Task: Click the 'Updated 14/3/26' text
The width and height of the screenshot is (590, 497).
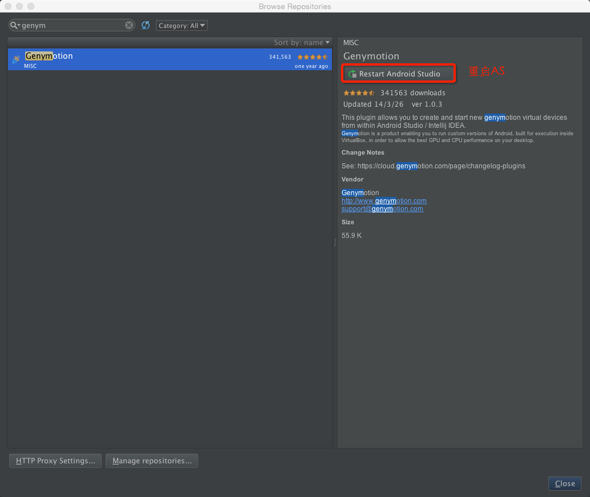Action: click(374, 104)
